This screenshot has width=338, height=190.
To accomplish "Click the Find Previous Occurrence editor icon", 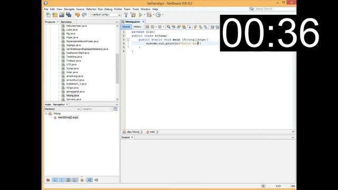I will (x=174, y=27).
